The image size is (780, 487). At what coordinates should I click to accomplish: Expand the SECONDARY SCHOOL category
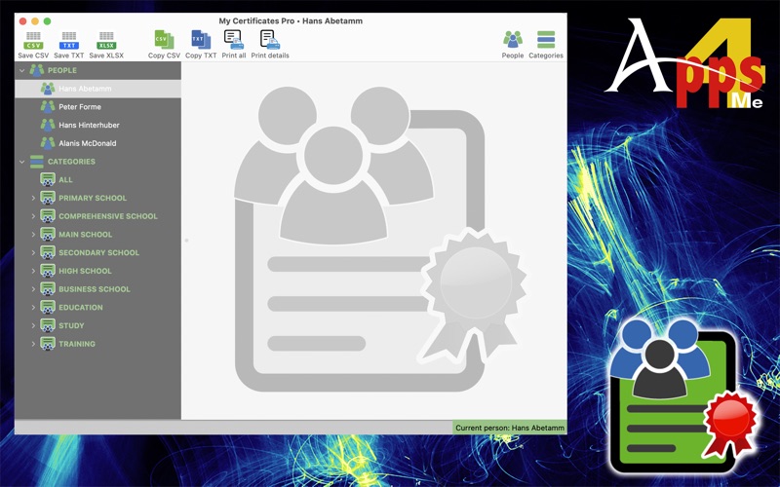tap(33, 252)
